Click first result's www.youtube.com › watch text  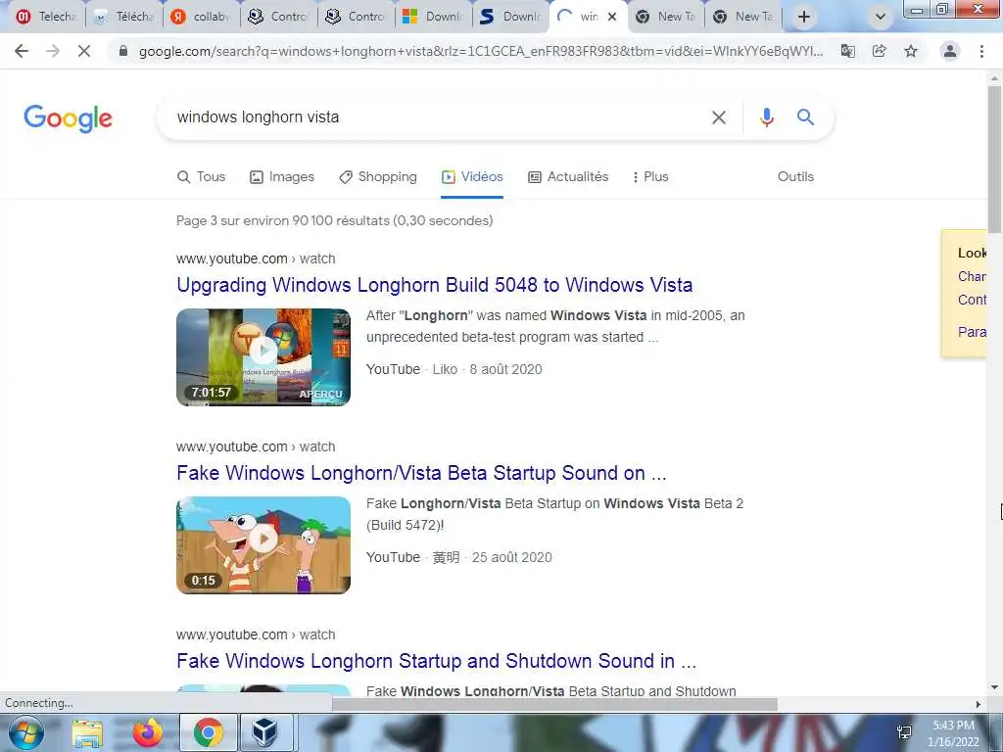[x=256, y=258]
